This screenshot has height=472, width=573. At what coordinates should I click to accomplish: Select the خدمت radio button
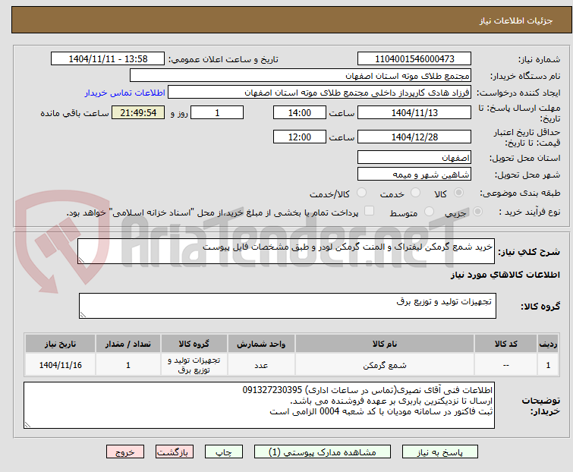point(415,193)
